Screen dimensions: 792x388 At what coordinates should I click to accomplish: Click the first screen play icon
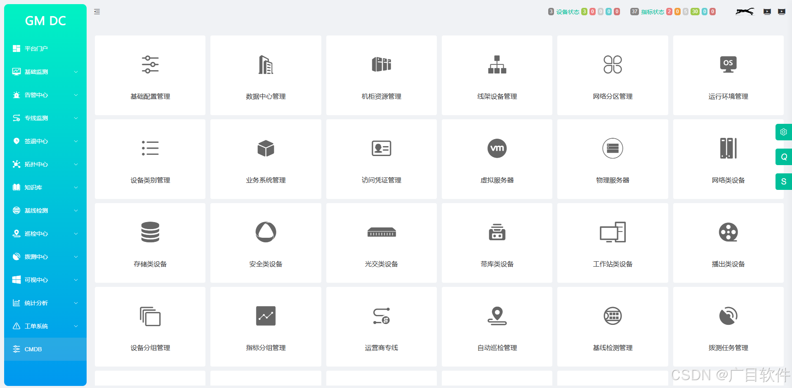point(767,12)
